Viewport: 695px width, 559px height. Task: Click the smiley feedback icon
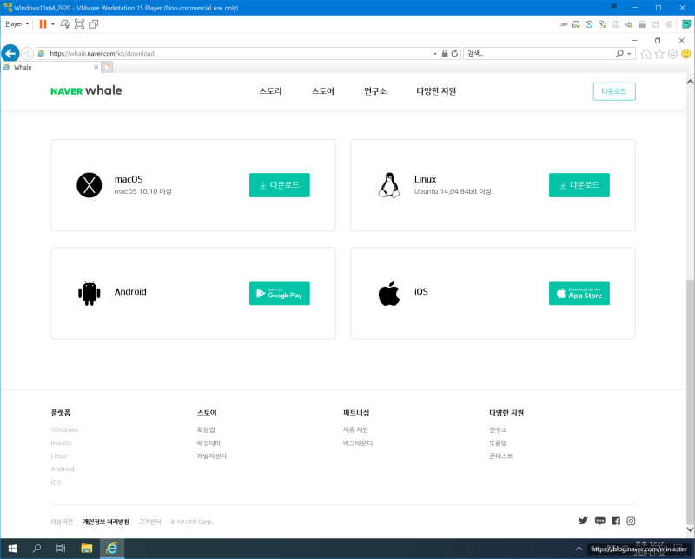686,54
